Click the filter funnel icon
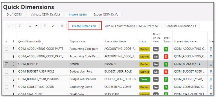 (20, 26)
